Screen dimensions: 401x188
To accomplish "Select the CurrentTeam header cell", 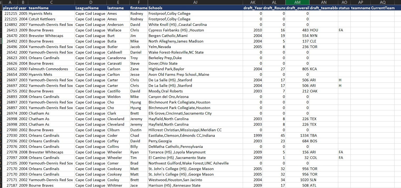I will coord(383,8).
